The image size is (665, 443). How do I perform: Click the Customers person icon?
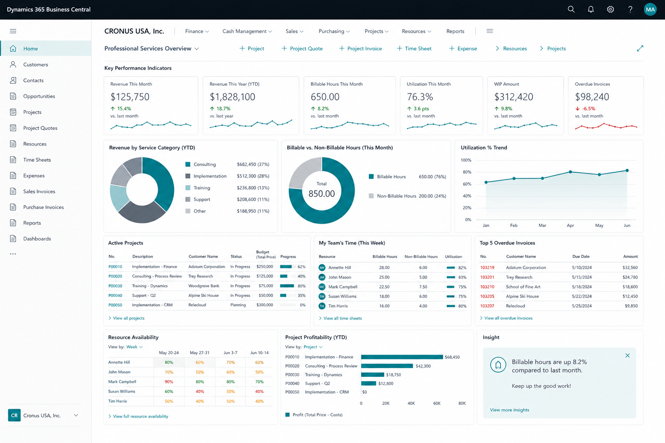pyautogui.click(x=13, y=64)
